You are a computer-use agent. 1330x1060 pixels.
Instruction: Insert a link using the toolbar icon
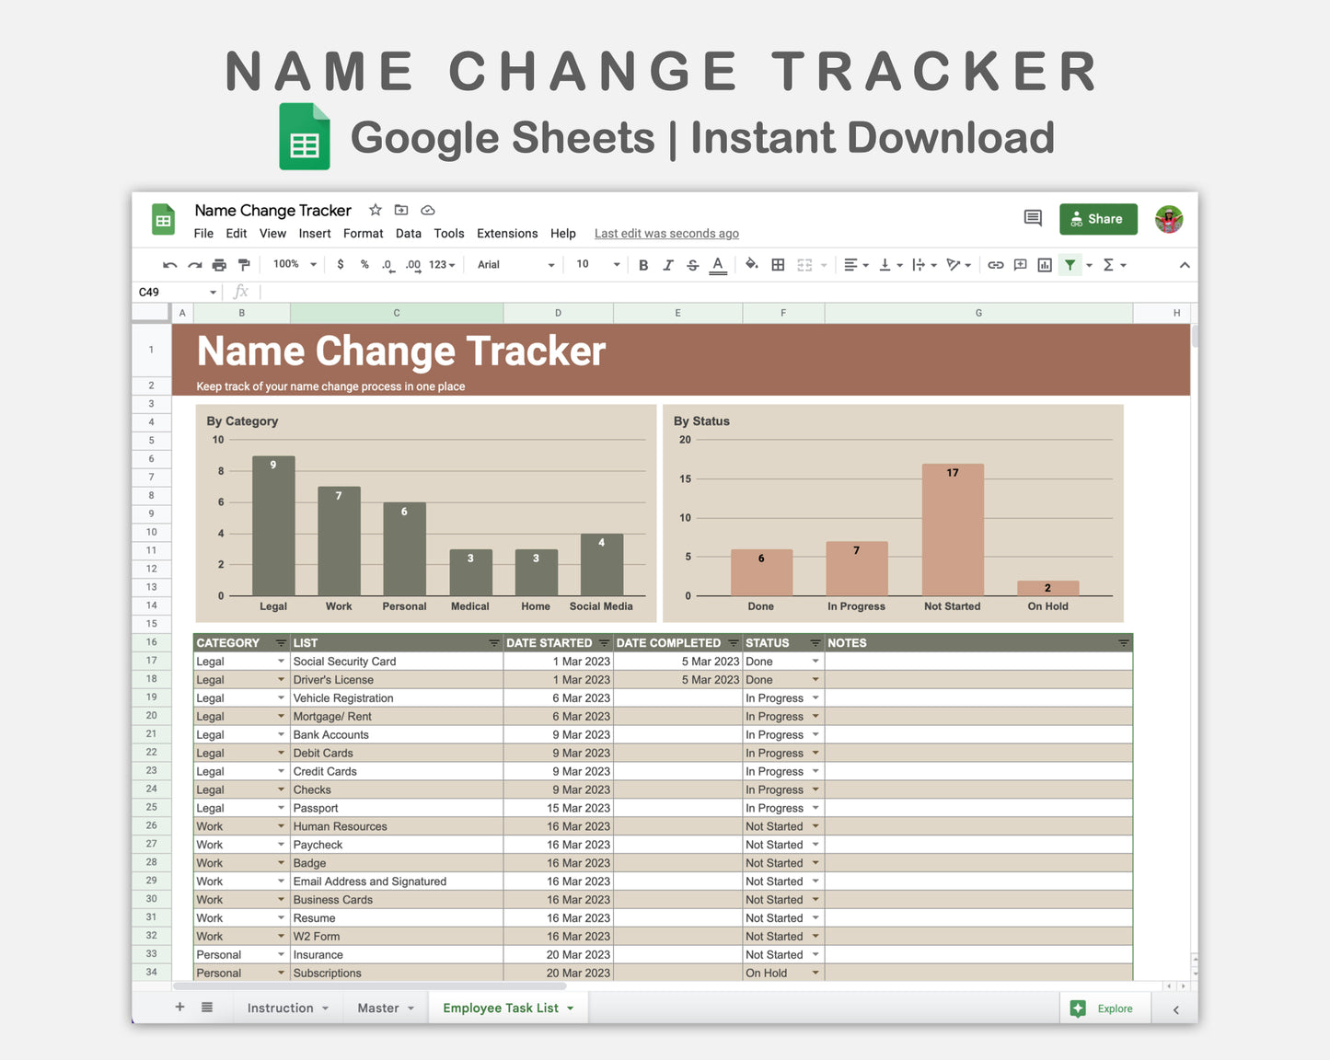click(x=995, y=265)
